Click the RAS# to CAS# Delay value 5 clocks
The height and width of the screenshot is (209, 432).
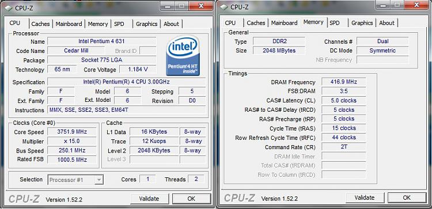344,109
